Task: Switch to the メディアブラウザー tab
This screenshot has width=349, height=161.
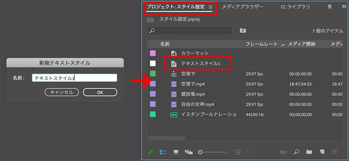Action: [243, 7]
